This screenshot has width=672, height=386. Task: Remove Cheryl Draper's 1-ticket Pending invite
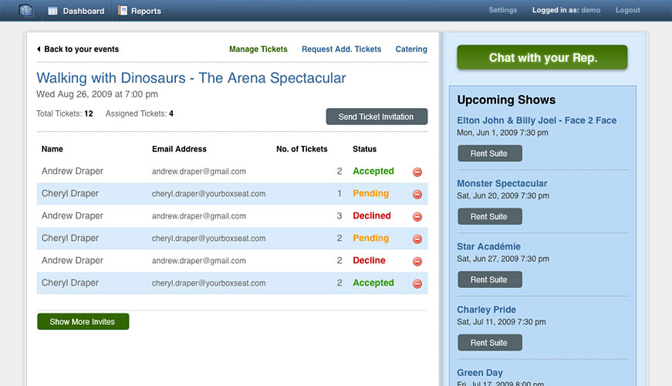coord(417,195)
